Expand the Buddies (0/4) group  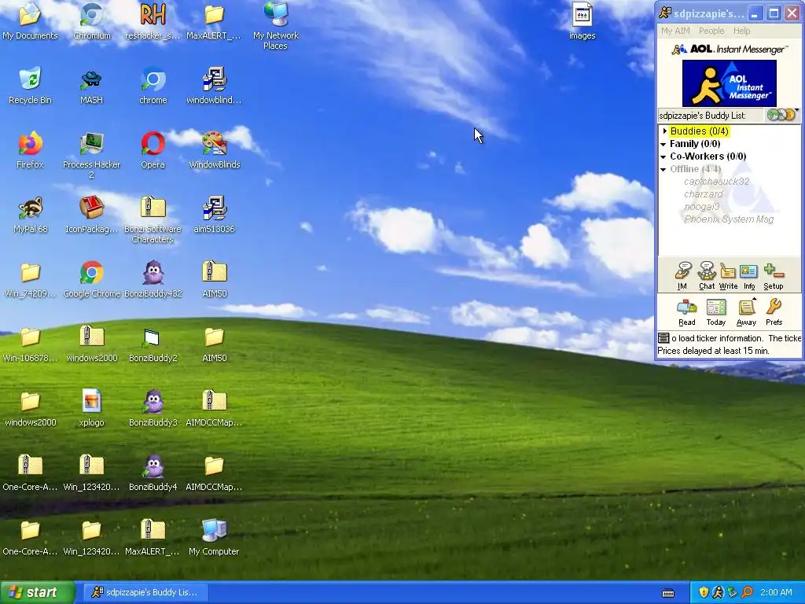[x=665, y=131]
